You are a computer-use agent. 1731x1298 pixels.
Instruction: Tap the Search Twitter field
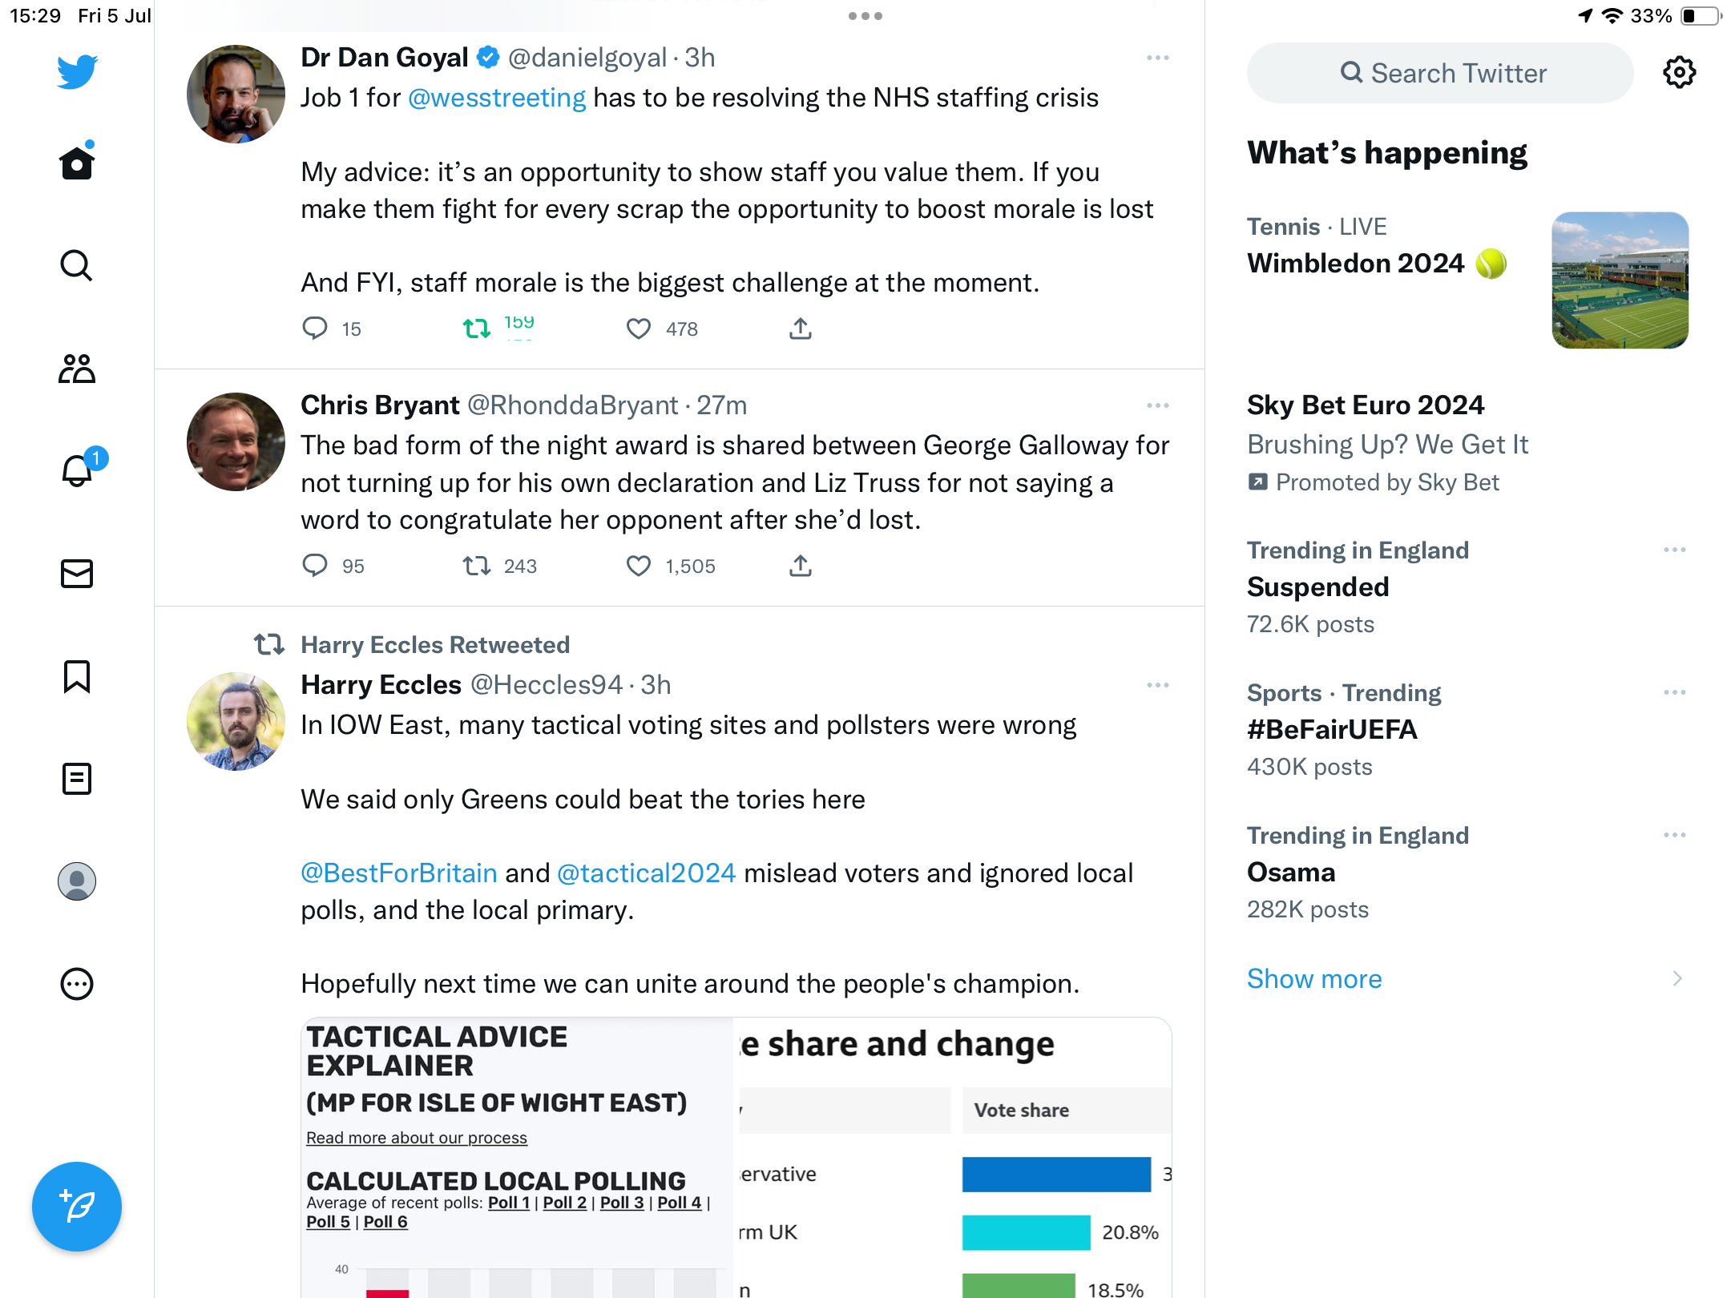point(1440,73)
